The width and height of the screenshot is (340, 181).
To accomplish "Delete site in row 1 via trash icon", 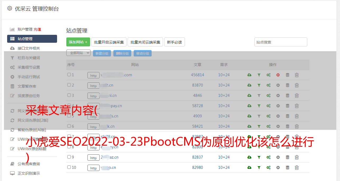I will (x=297, y=75).
